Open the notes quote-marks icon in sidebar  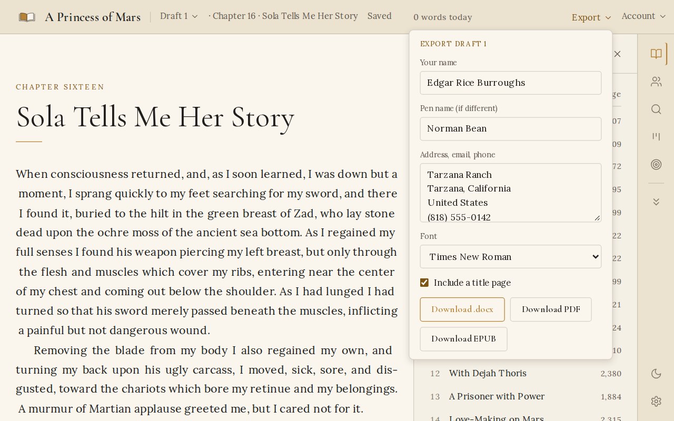(656, 137)
